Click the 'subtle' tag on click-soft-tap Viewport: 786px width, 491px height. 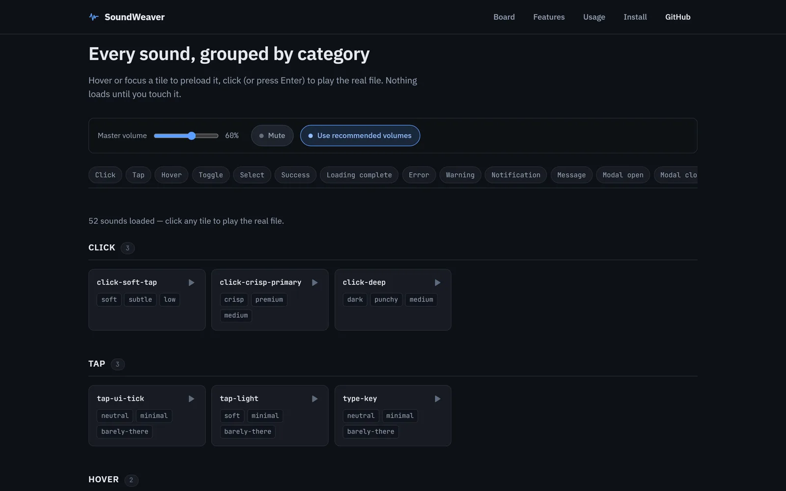pyautogui.click(x=140, y=300)
